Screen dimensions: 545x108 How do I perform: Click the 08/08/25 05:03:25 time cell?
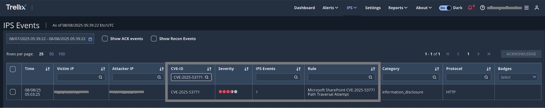click(32, 92)
